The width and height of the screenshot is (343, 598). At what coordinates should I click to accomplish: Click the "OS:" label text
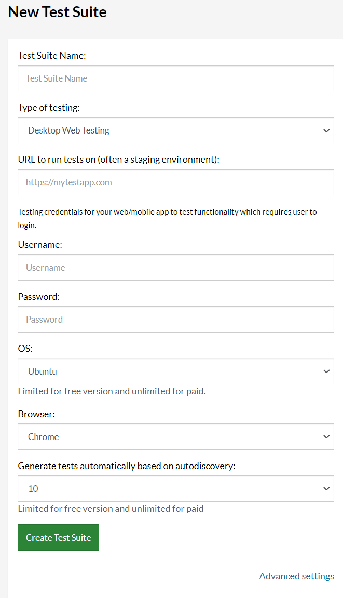(25, 348)
